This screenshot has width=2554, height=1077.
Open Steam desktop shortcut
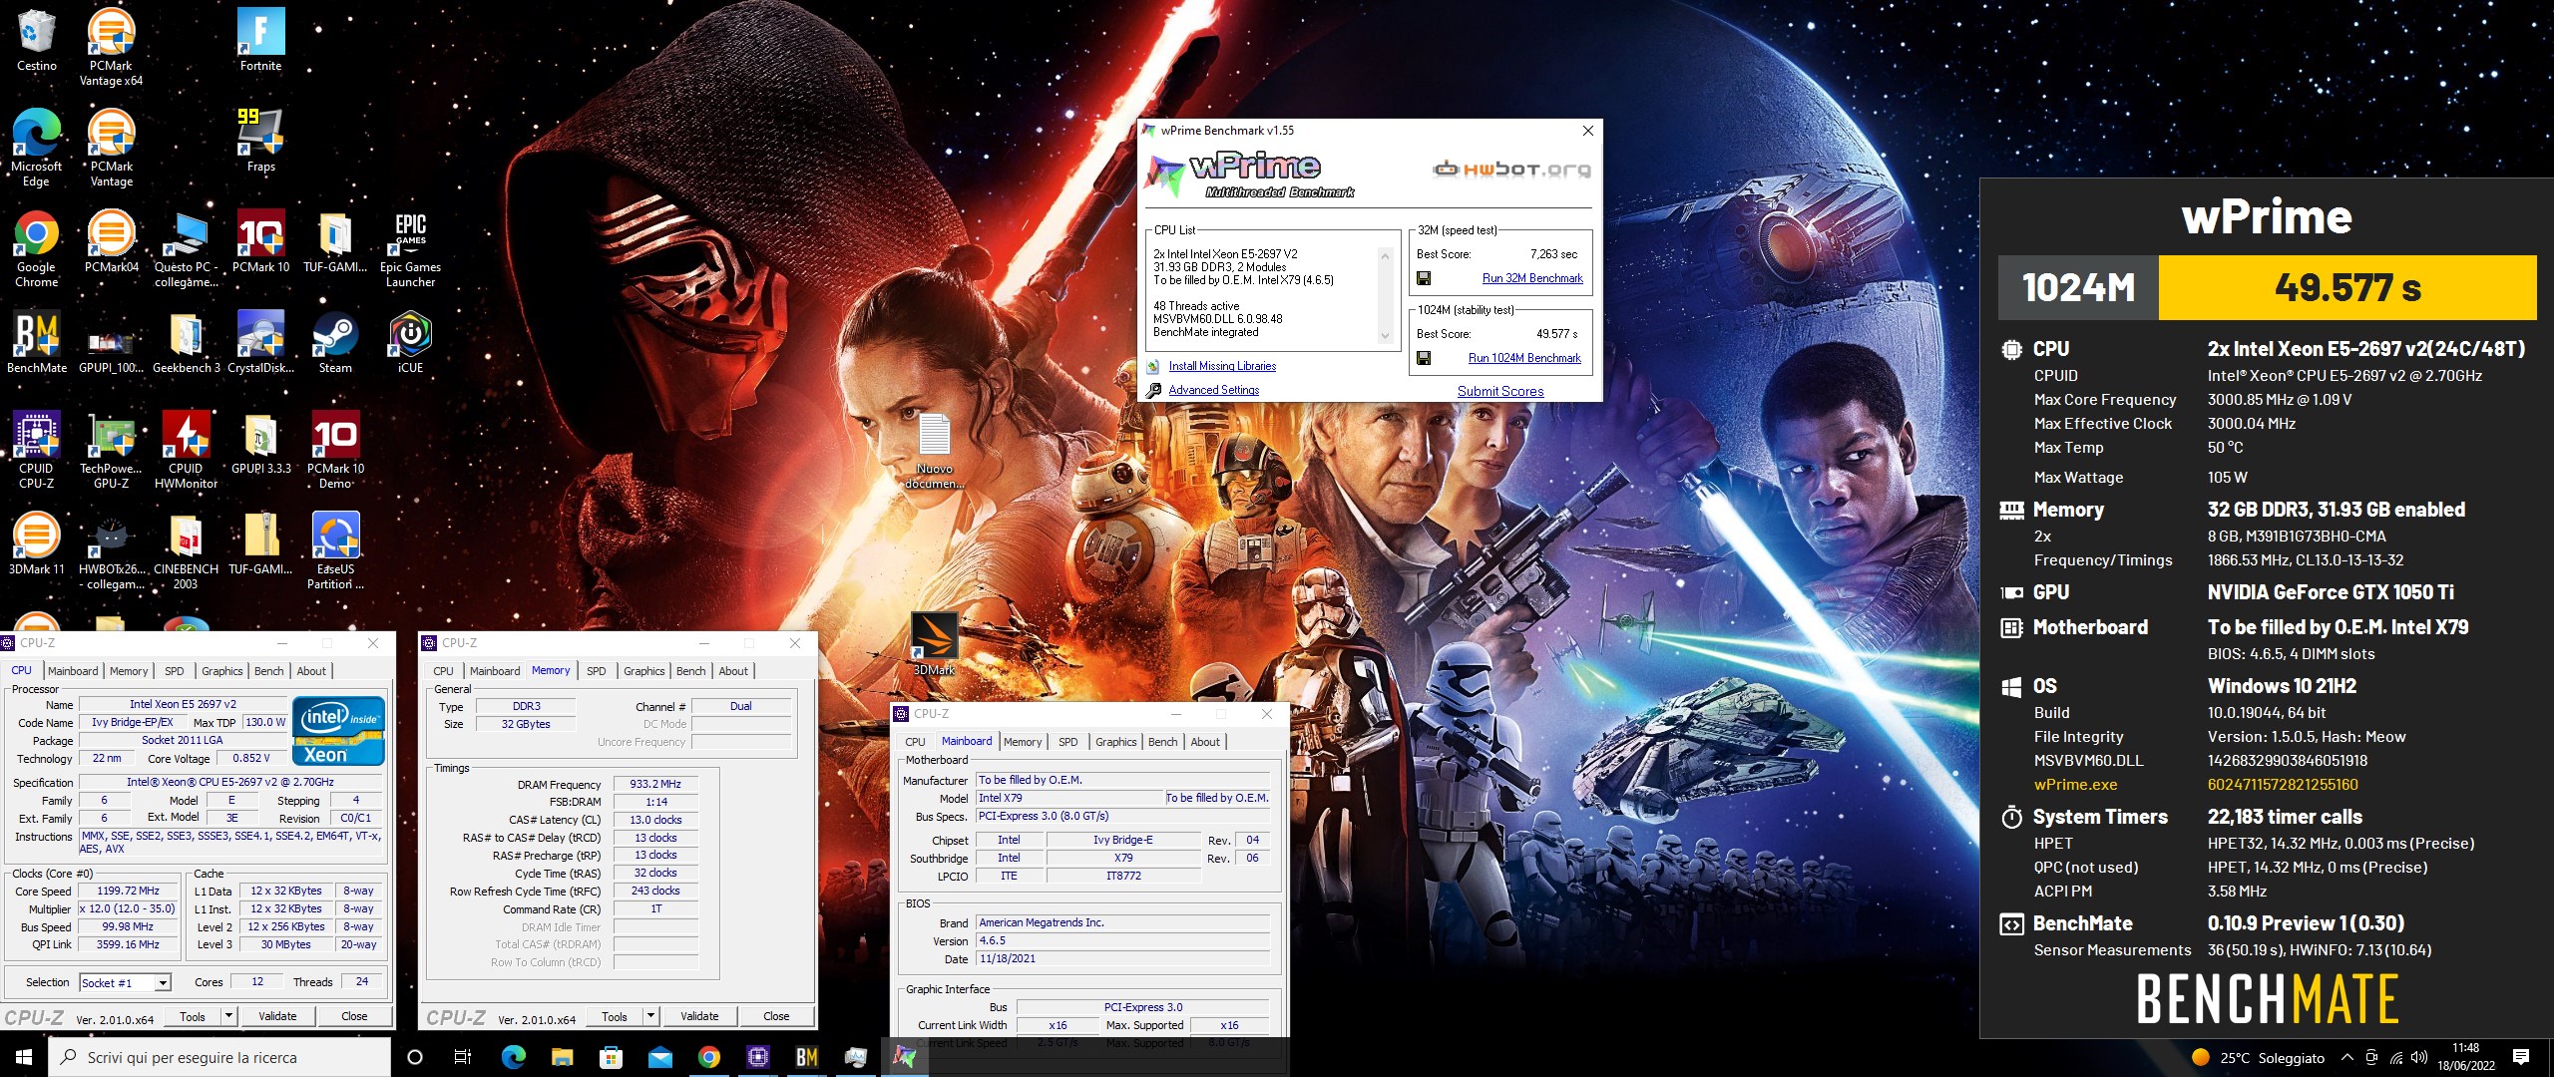(335, 342)
